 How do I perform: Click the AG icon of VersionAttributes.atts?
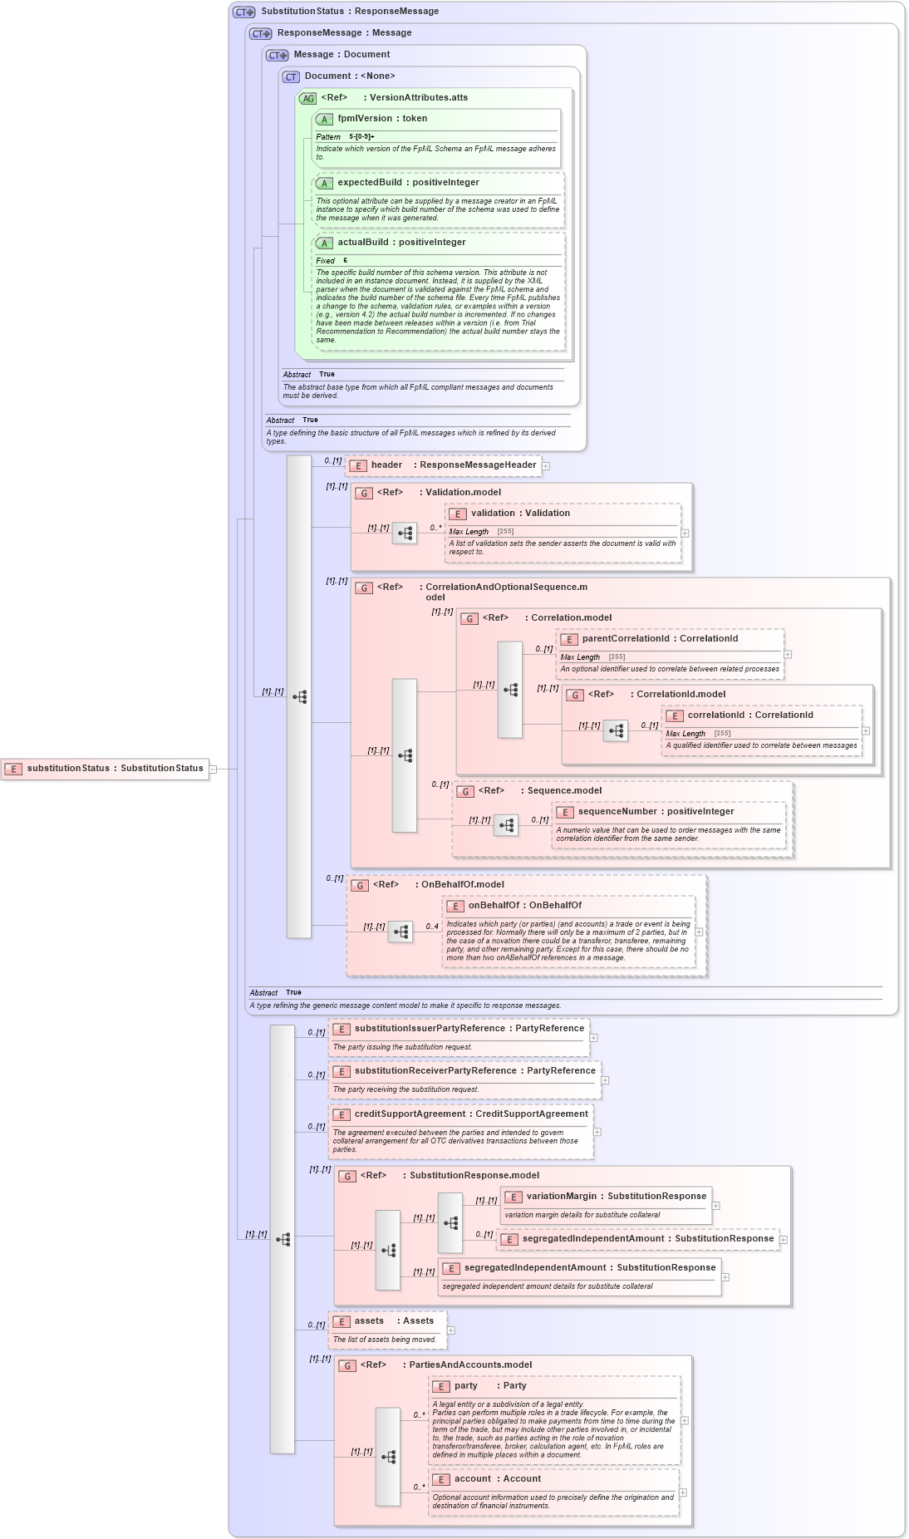pyautogui.click(x=307, y=98)
